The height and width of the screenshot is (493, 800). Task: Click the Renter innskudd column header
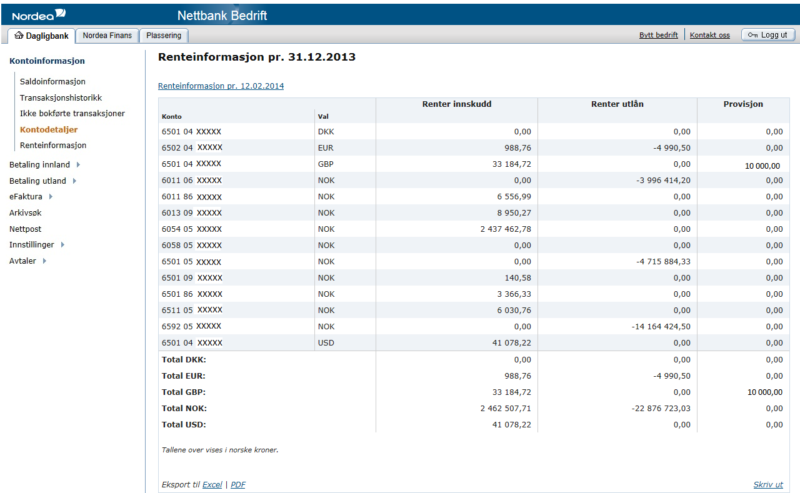point(457,104)
